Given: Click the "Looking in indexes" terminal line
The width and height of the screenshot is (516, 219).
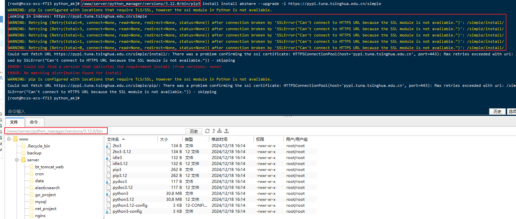Looking at the screenshot, I should coord(77,16).
